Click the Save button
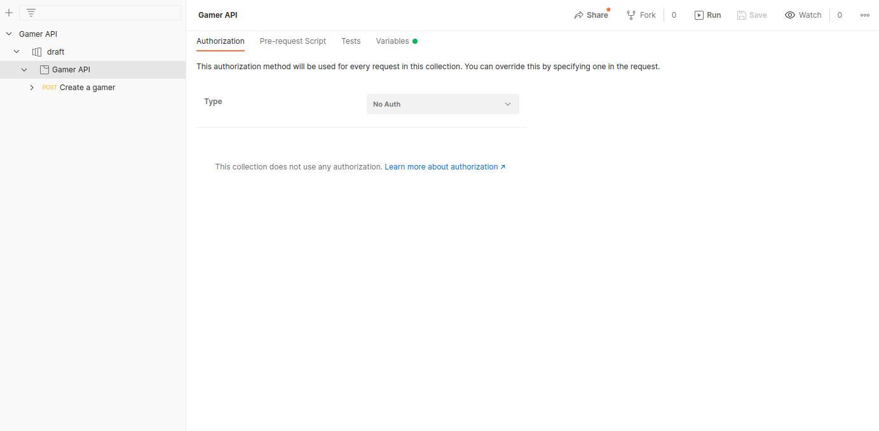 [752, 15]
